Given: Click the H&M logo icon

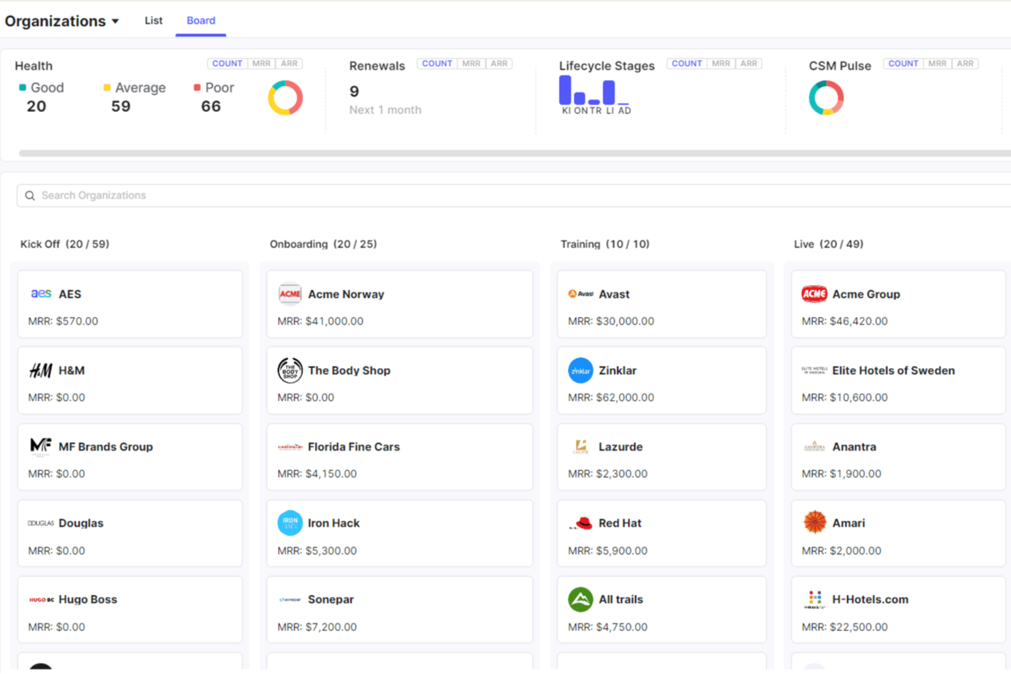Looking at the screenshot, I should [40, 370].
